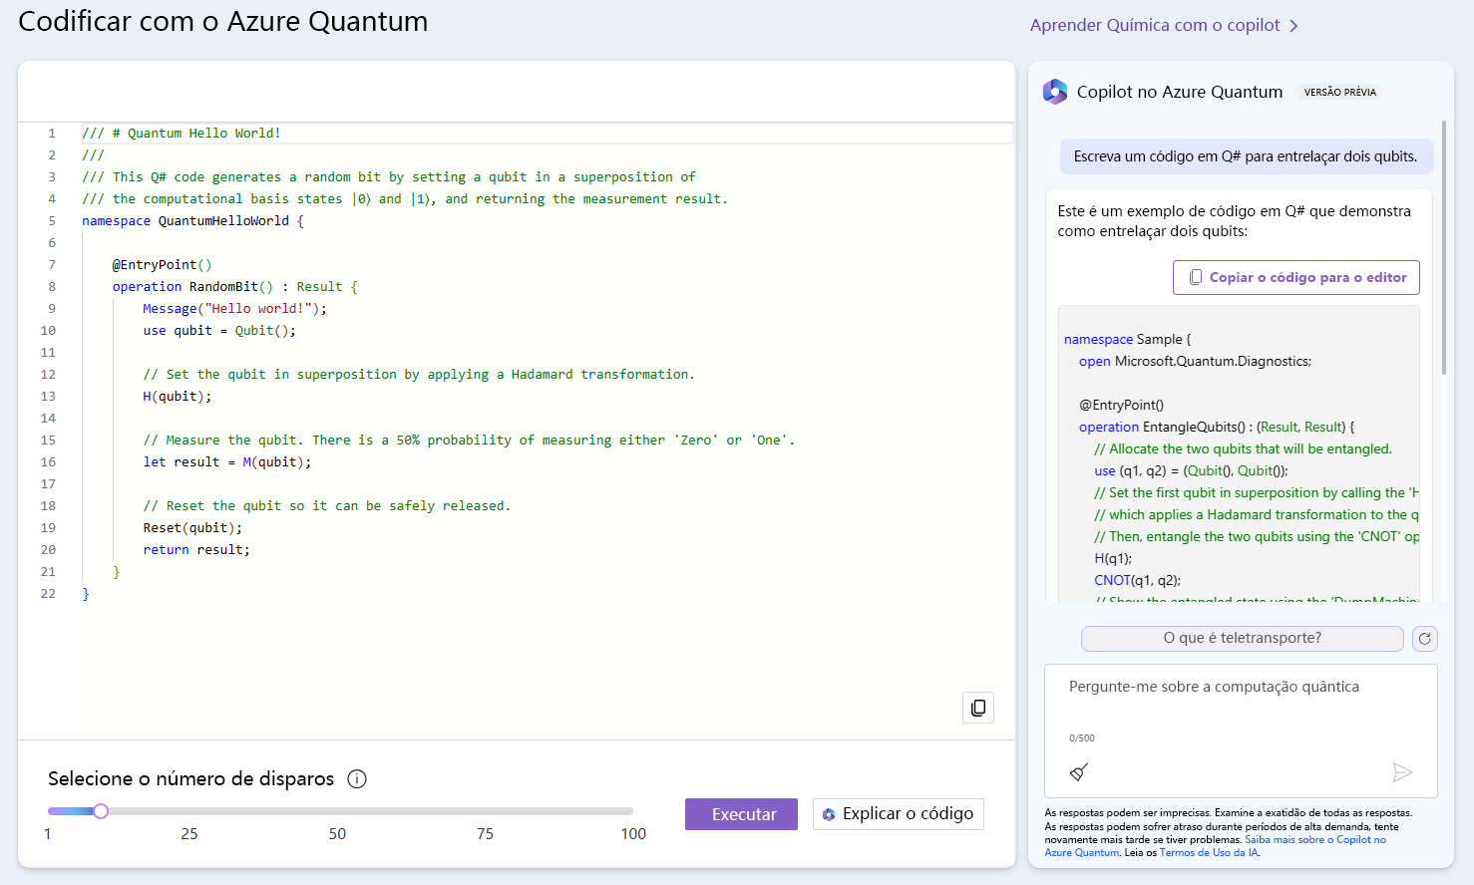
Task: Click 'CNOT(q1, q2);' in Copilot code
Action: coord(1137,580)
